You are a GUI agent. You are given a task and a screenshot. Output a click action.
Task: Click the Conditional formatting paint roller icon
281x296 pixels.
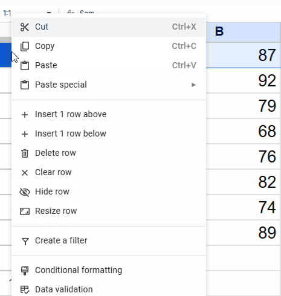(x=25, y=271)
